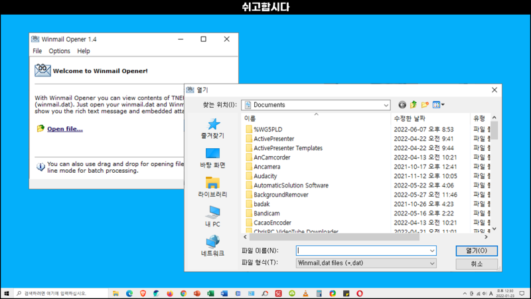
Task: Expand the 찾는 위치 Documents location dropdown
Action: 386,105
